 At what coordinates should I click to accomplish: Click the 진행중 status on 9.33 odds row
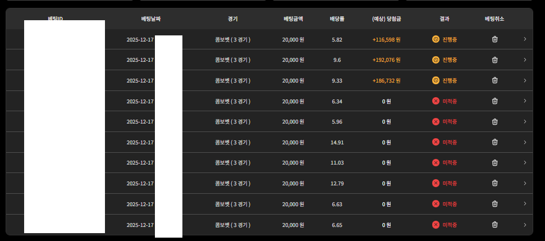tap(450, 80)
